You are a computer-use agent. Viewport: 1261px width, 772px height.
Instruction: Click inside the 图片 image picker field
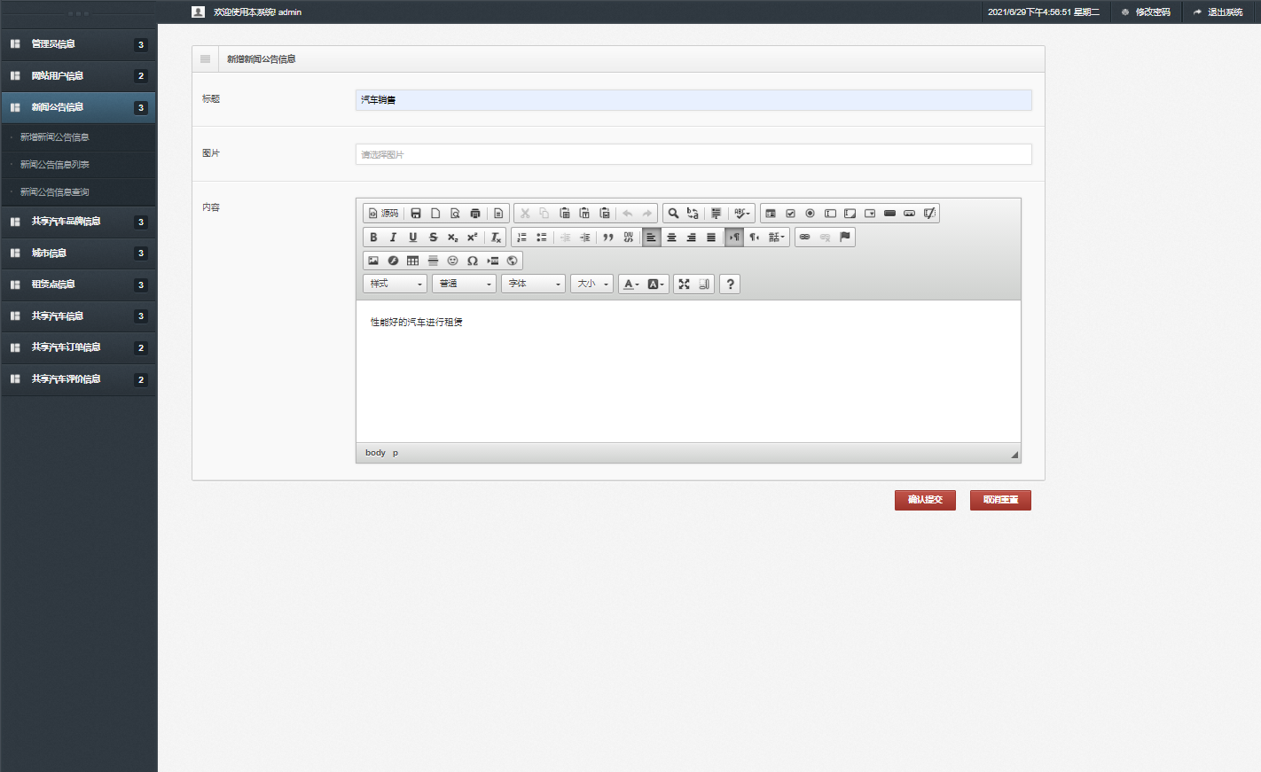(x=693, y=154)
